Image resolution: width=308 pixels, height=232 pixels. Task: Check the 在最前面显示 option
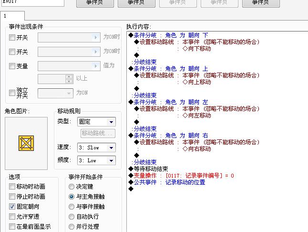[x=12, y=226]
